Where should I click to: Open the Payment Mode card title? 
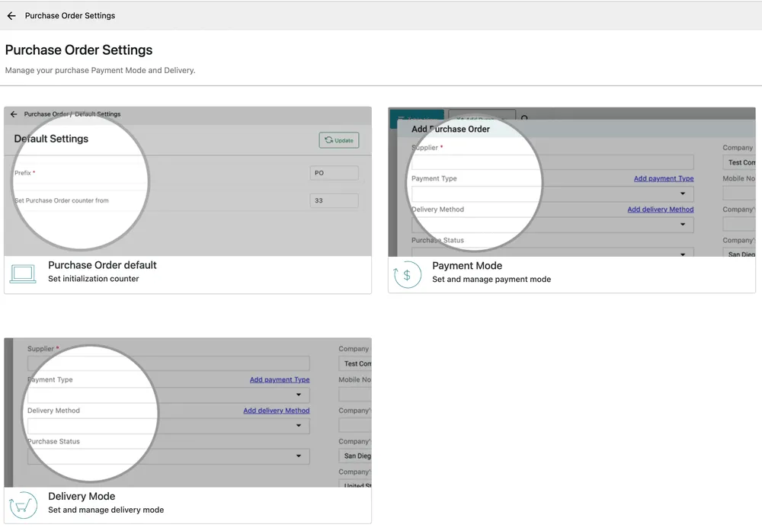(467, 266)
